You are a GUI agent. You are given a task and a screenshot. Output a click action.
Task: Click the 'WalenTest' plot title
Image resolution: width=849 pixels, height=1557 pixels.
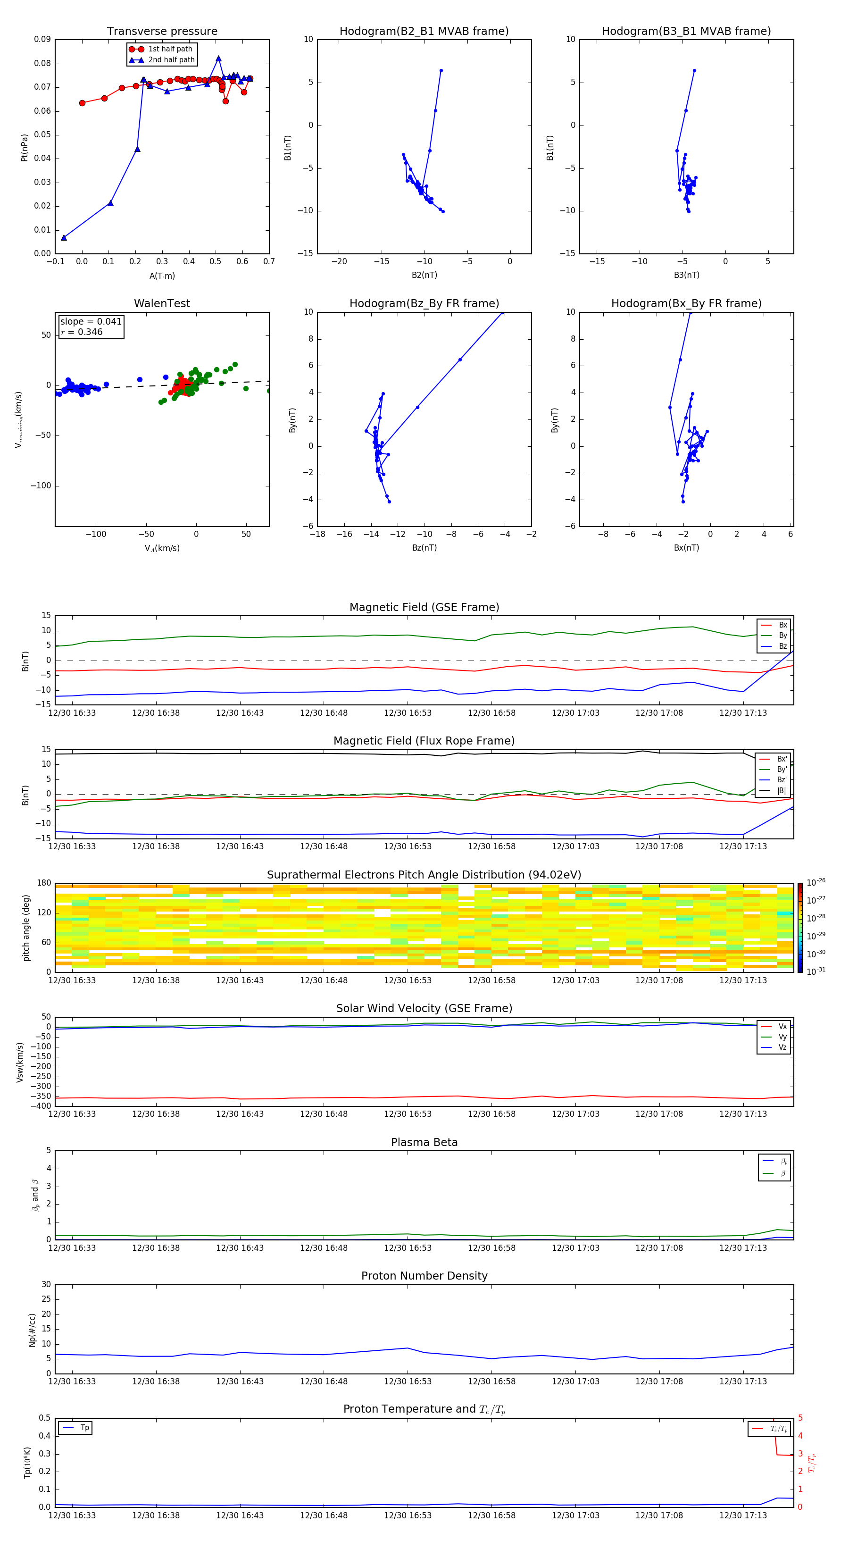[162, 303]
